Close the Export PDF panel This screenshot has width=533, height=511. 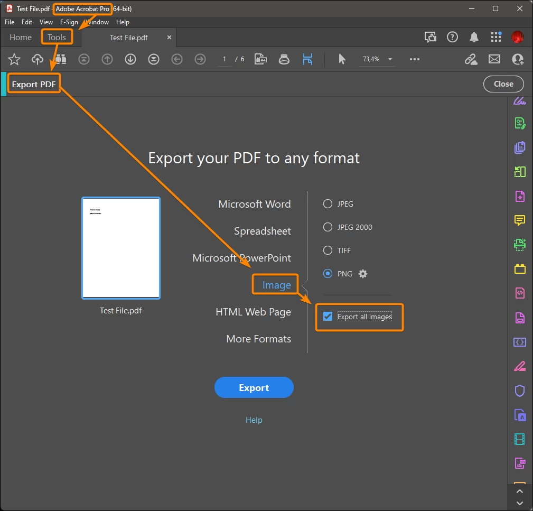click(503, 84)
